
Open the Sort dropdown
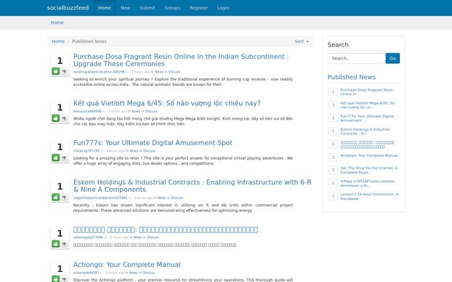point(301,41)
